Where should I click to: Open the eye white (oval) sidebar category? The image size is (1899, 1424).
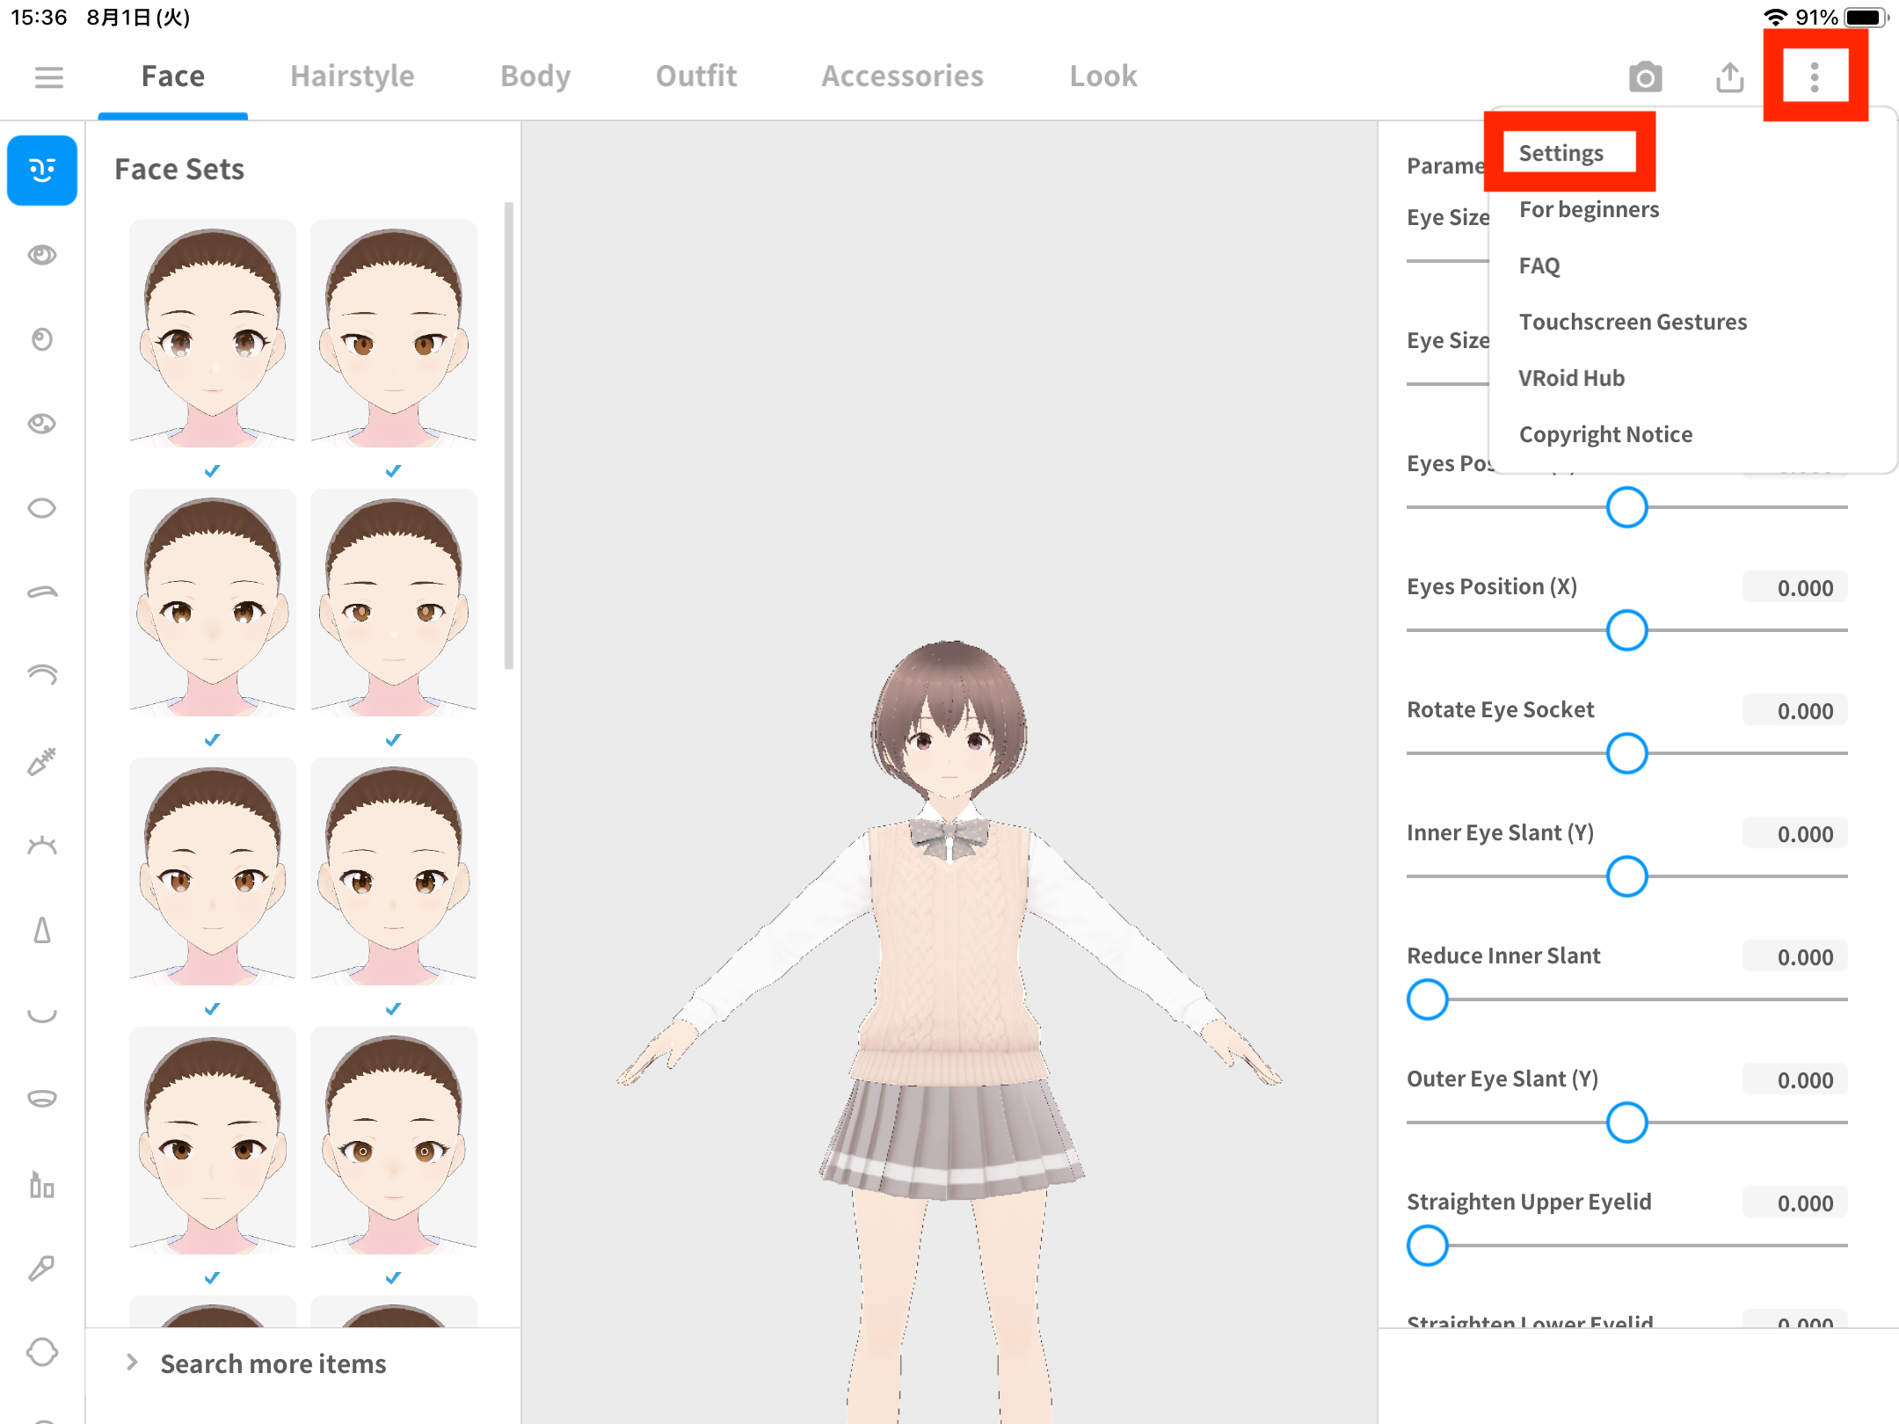coord(42,508)
